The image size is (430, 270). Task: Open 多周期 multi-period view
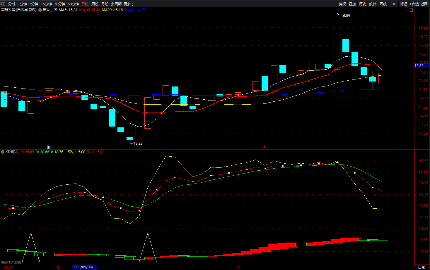116,4
